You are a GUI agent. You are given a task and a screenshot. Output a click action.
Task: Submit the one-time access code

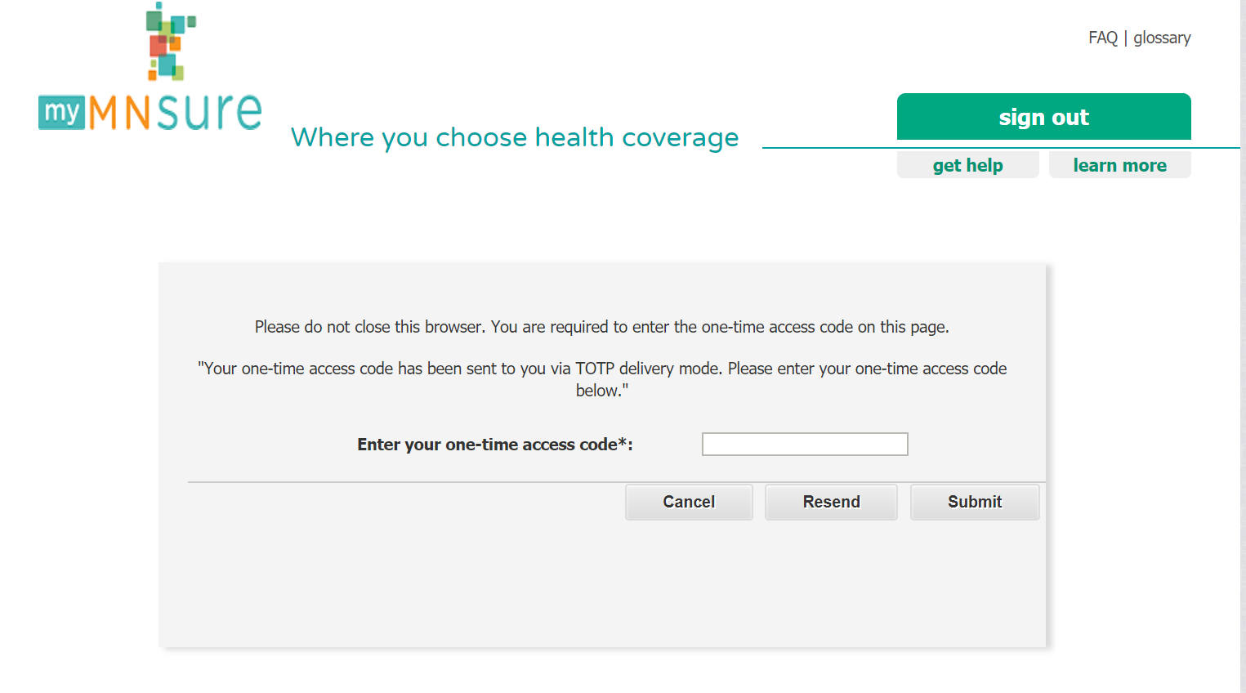point(974,502)
